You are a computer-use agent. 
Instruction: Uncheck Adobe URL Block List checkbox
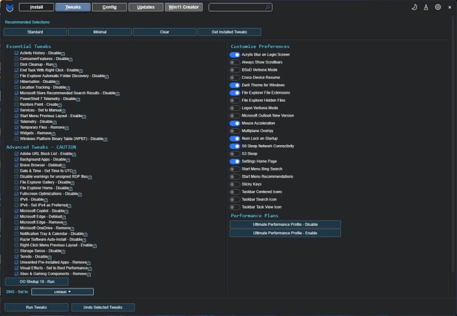click(17, 154)
